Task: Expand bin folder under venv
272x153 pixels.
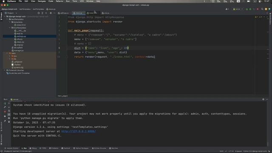Action: (x=10, y=56)
